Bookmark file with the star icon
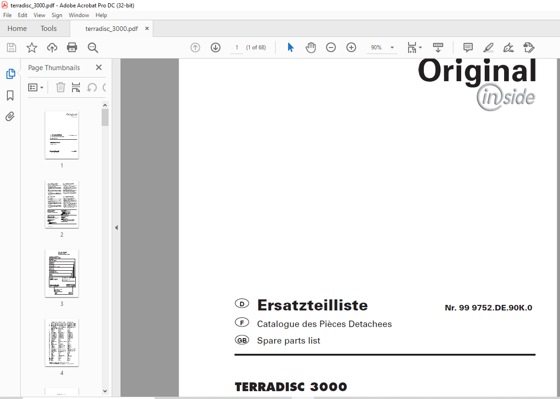 pos(32,48)
